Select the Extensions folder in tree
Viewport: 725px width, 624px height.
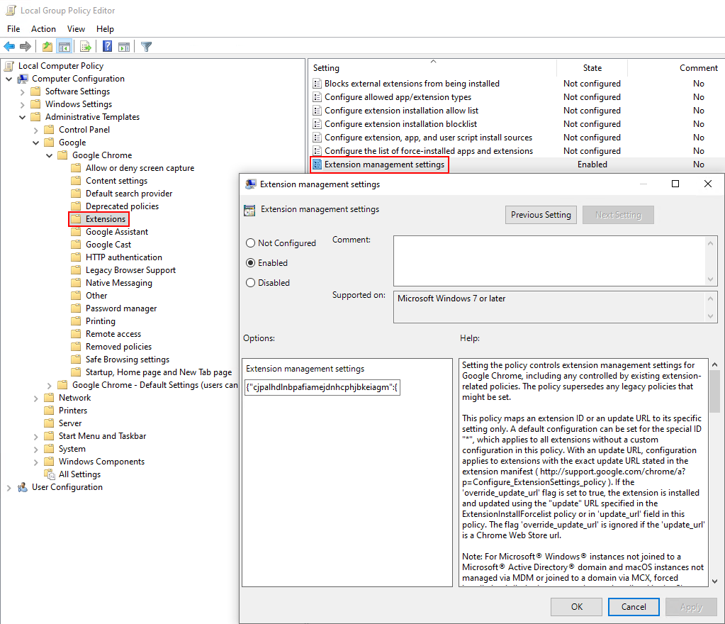[106, 219]
